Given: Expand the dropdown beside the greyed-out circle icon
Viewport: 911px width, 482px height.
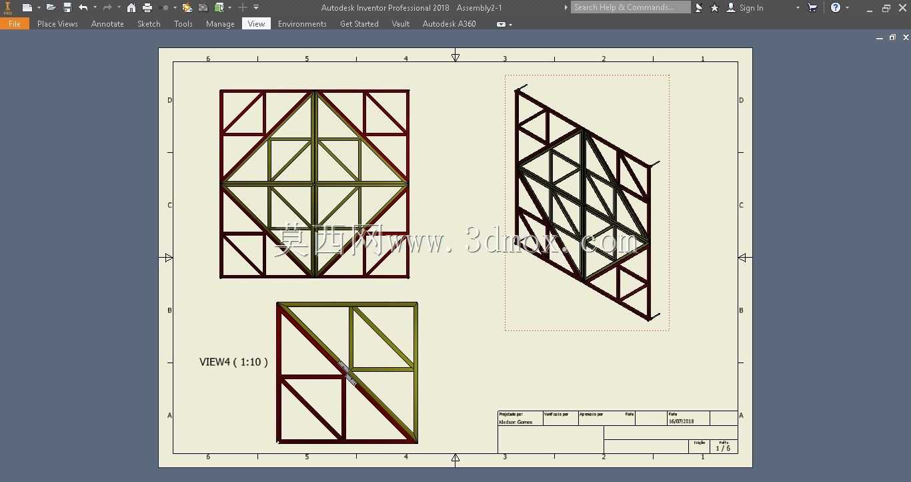Looking at the screenshot, I should pyautogui.click(x=175, y=7).
